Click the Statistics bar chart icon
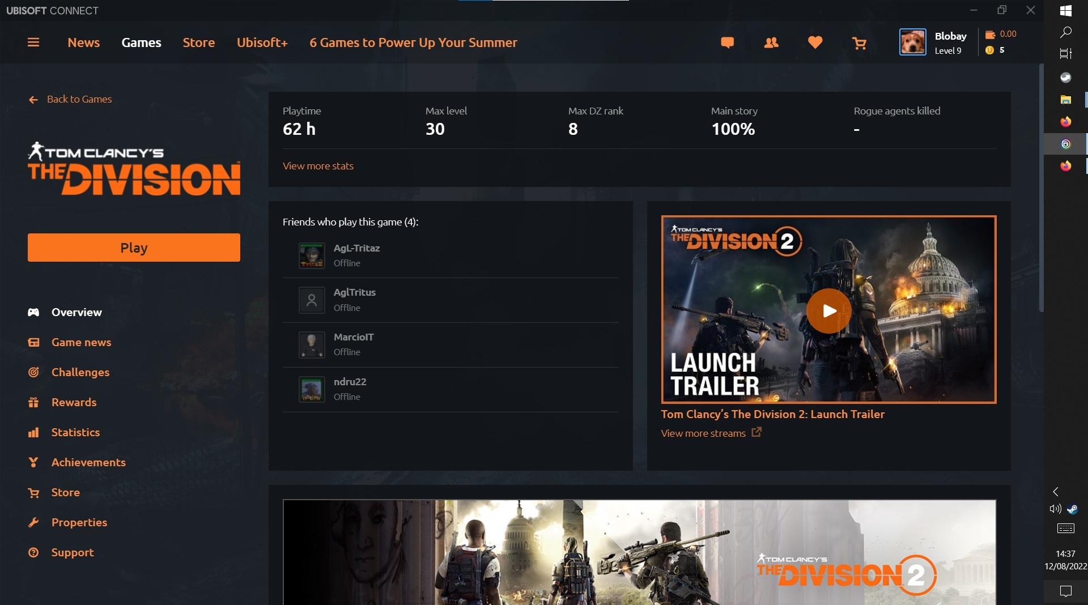1088x605 pixels. tap(33, 432)
